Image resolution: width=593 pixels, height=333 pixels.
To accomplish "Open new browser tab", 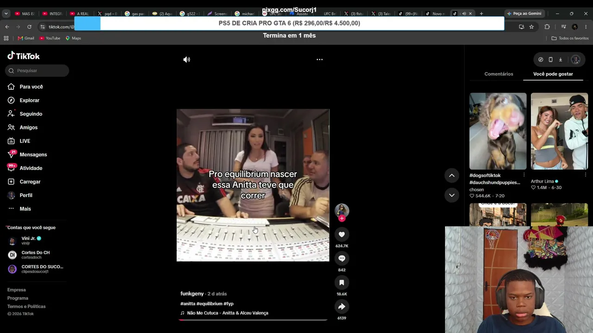I will (481, 13).
